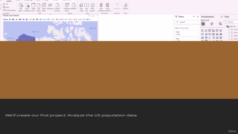238x134 pixels.
Task: Check the 2022 field checkbox
Action: pos(229,36)
